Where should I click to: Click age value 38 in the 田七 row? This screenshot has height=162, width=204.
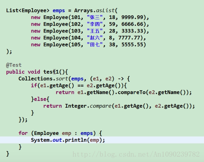[112, 44]
